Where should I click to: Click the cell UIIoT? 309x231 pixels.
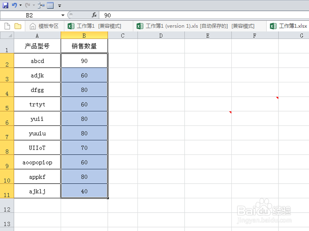click(37, 147)
